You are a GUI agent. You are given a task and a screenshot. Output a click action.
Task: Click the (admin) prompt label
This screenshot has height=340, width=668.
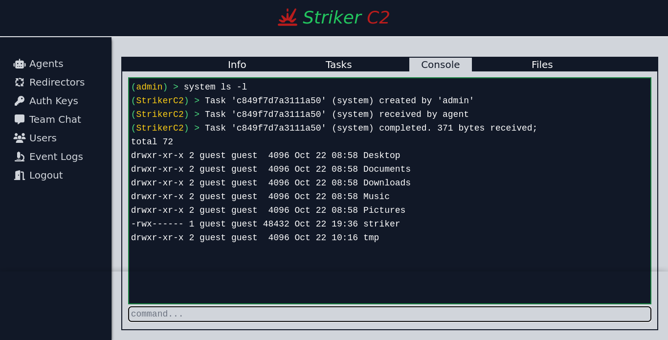click(149, 87)
